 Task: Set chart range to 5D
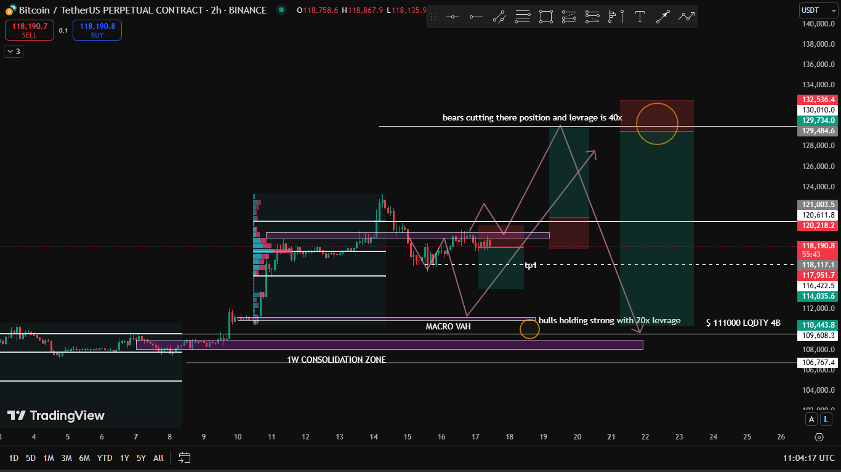(x=31, y=458)
